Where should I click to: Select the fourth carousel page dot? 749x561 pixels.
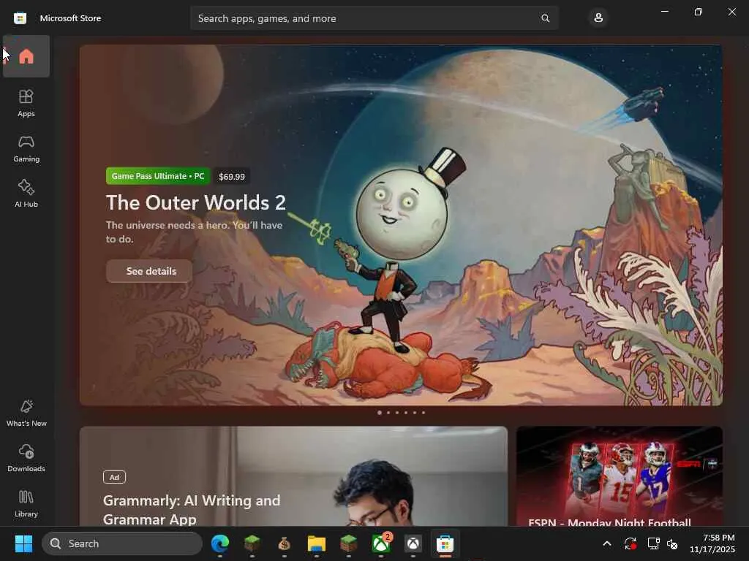(406, 413)
